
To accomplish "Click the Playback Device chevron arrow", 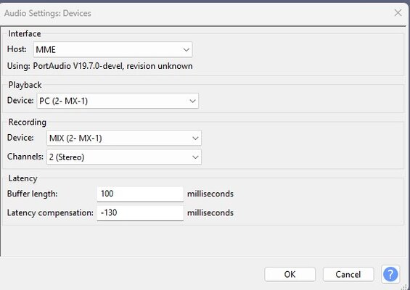I will click(192, 101).
